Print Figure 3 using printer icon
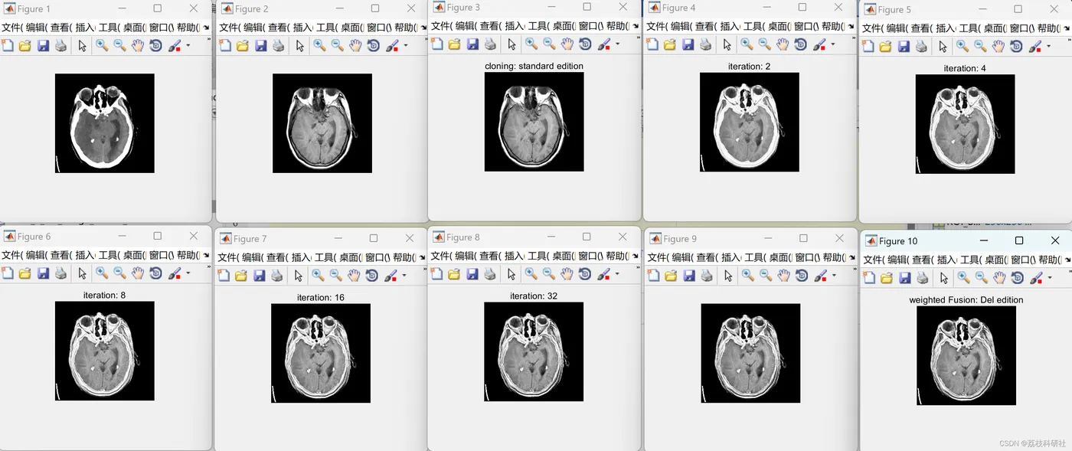This screenshot has width=1072, height=451. pyautogui.click(x=490, y=44)
